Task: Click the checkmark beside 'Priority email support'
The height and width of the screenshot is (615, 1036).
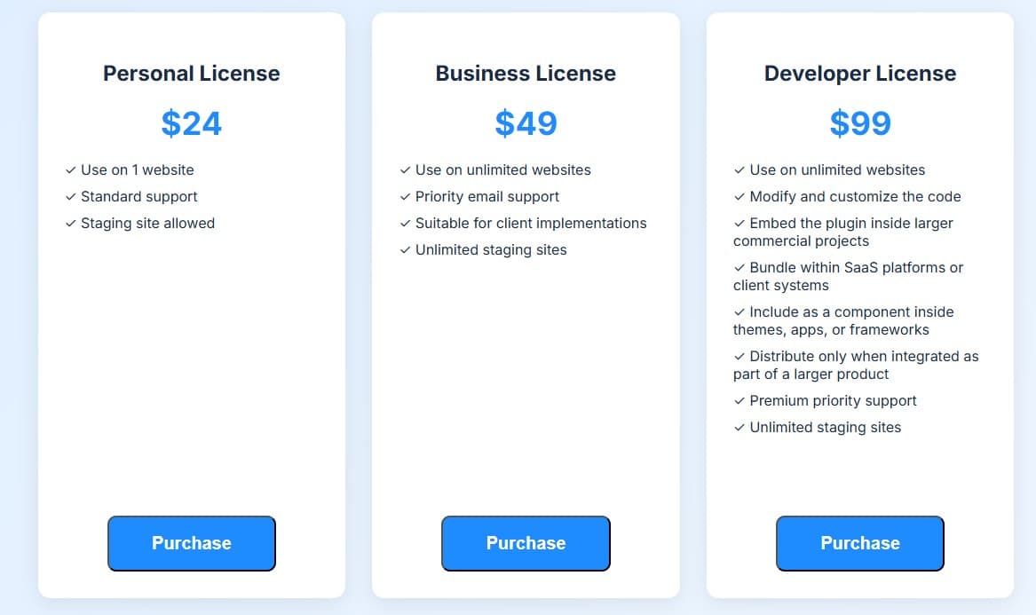Action: 405,196
